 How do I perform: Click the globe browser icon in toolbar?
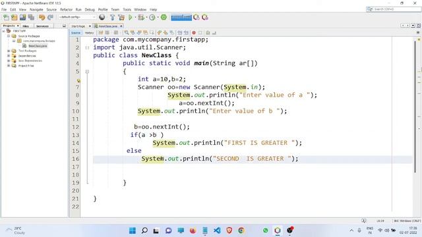click(102, 18)
